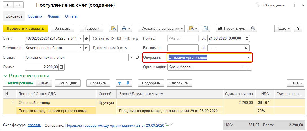Click the forward navigation arrow
The width and height of the screenshot is (307, 131).
18,5
